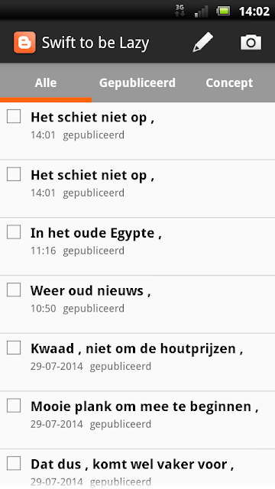Tick the 'Dat dus, komt wel vaker voor' checkbox

coord(14,463)
